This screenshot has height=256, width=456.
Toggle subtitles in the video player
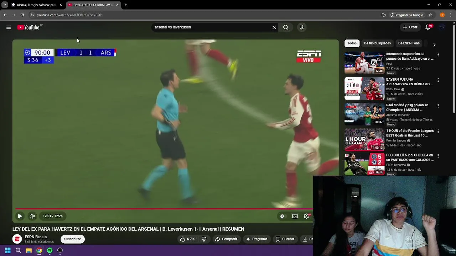[x=295, y=216]
